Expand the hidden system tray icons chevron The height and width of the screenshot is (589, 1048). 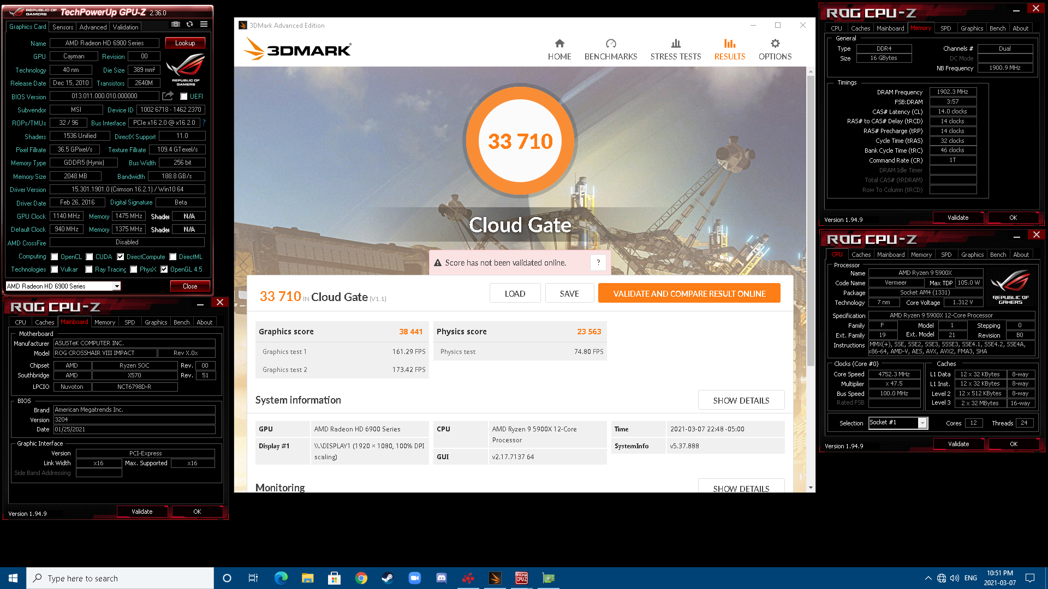click(x=928, y=578)
